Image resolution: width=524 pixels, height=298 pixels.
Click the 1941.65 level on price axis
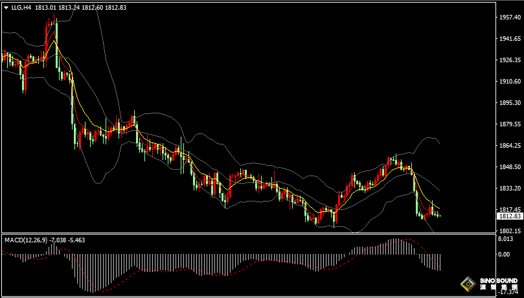[x=509, y=38]
